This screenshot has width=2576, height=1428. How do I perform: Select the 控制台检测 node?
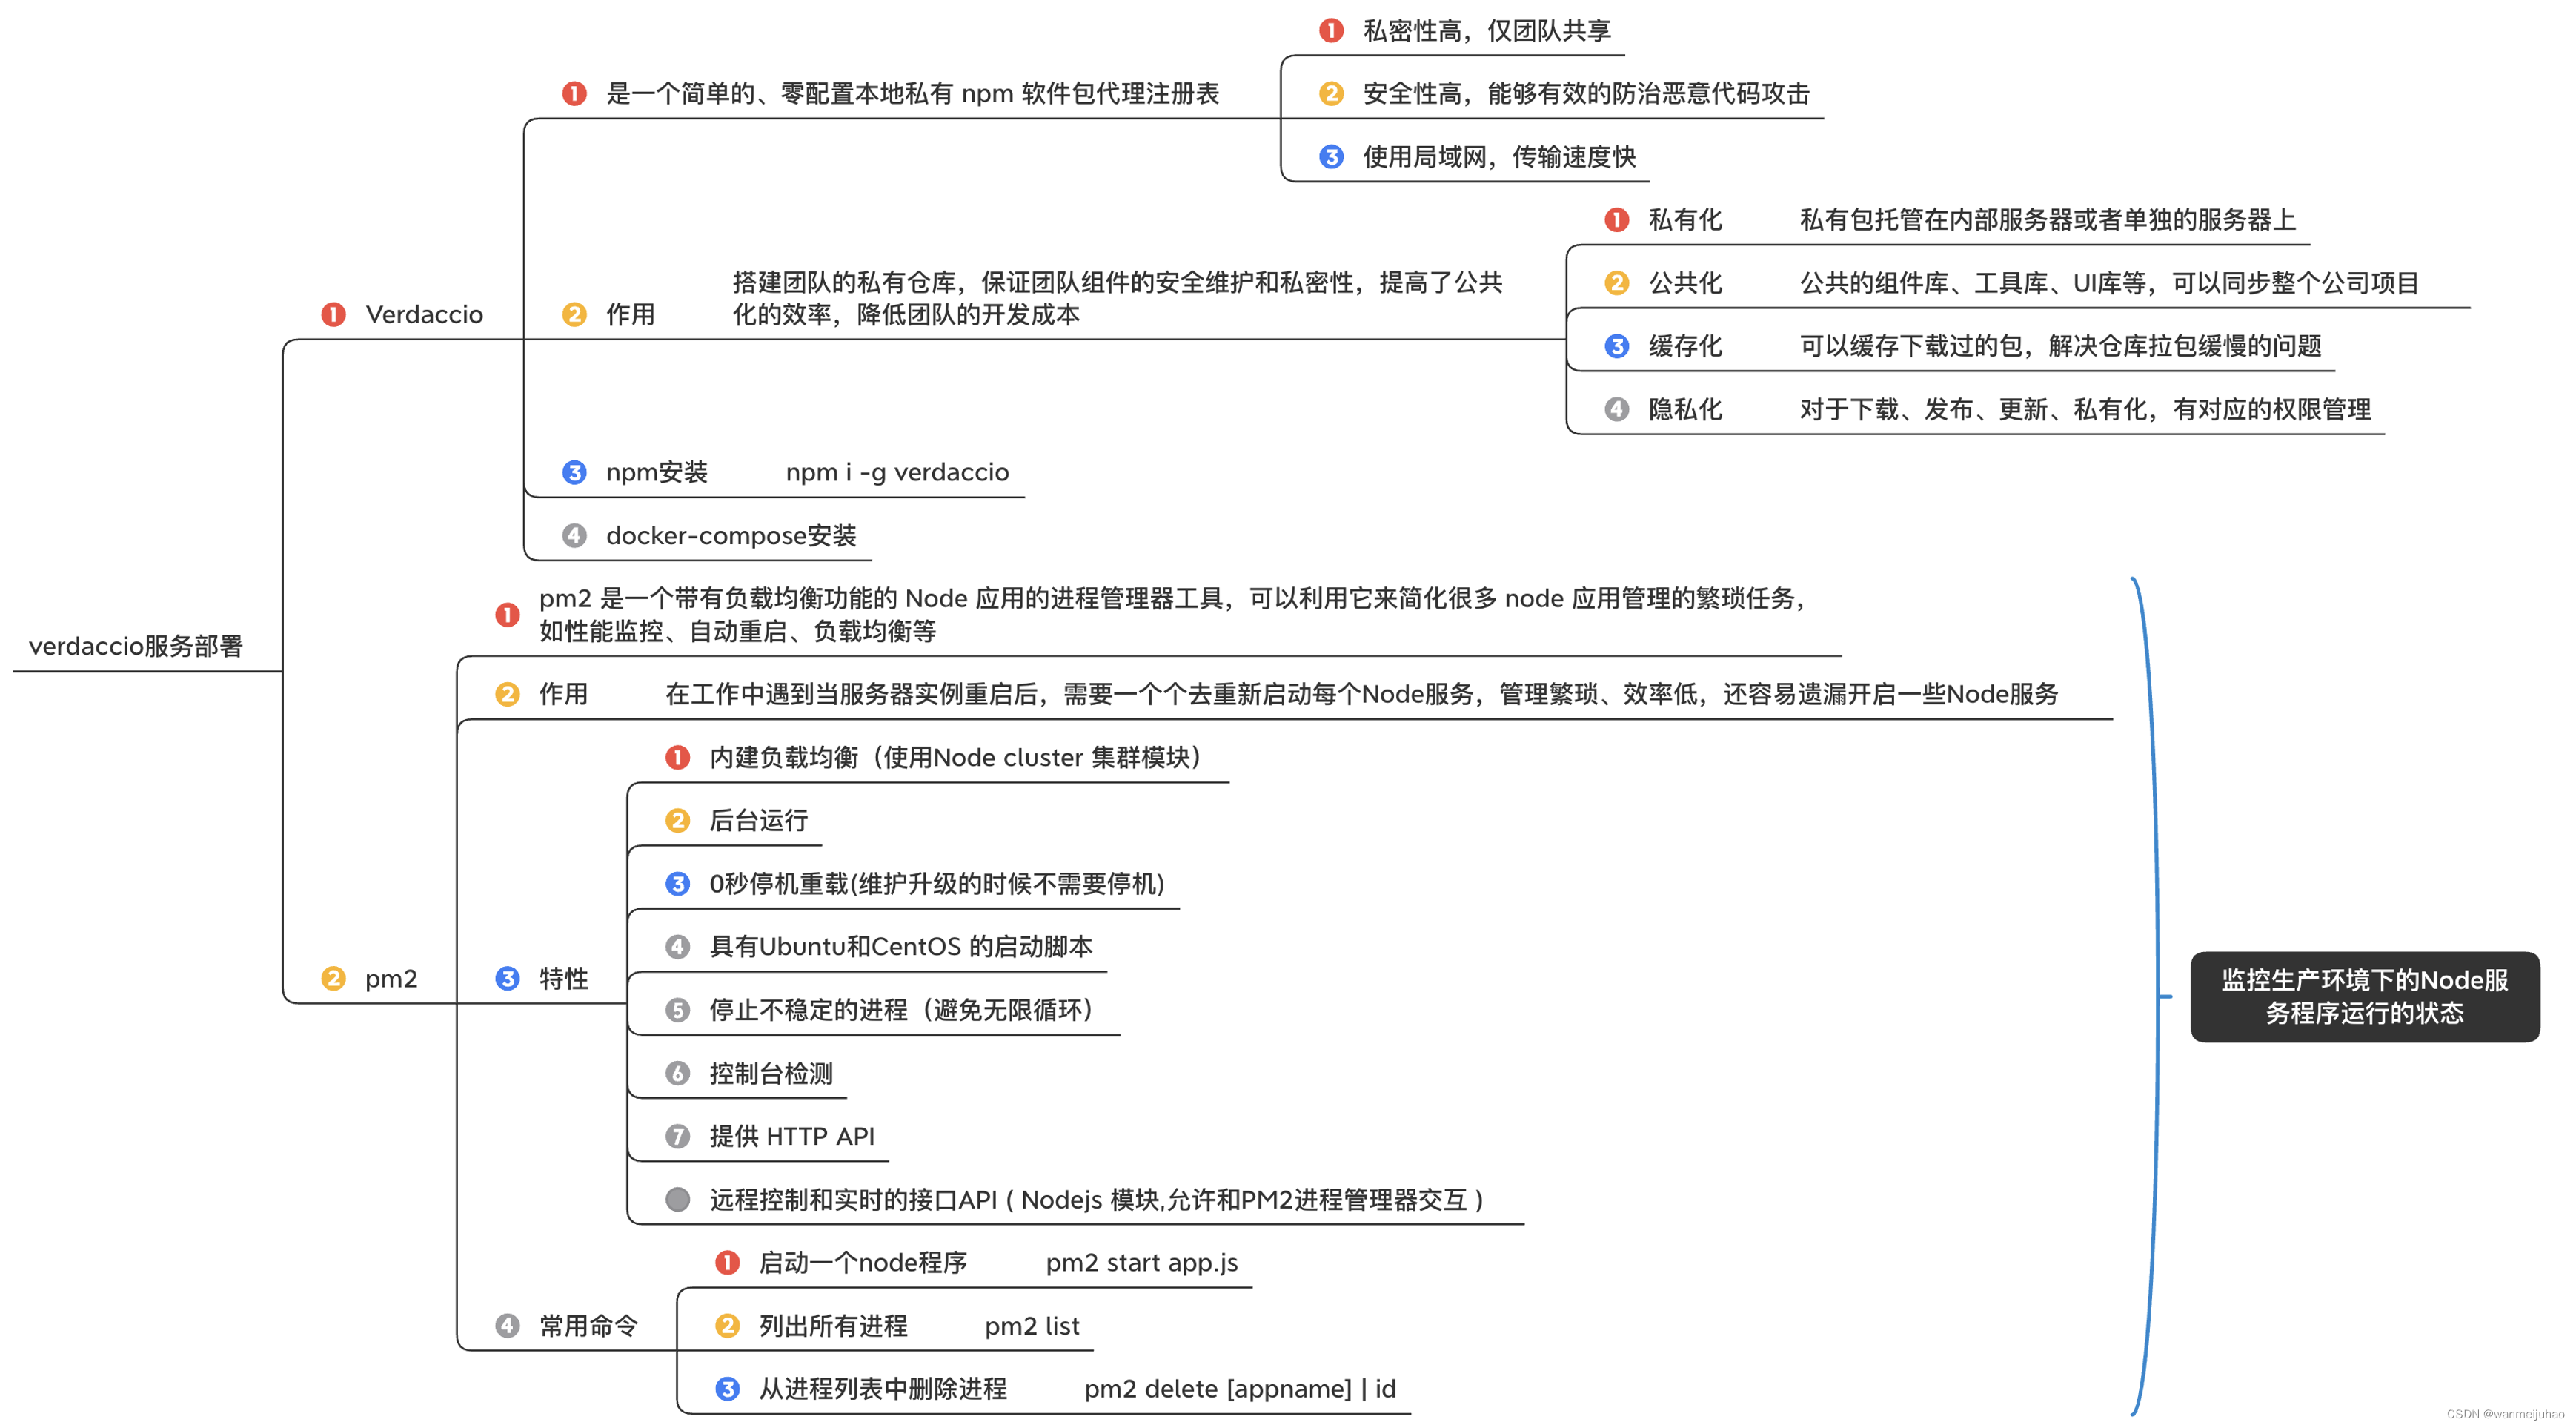(x=771, y=1074)
